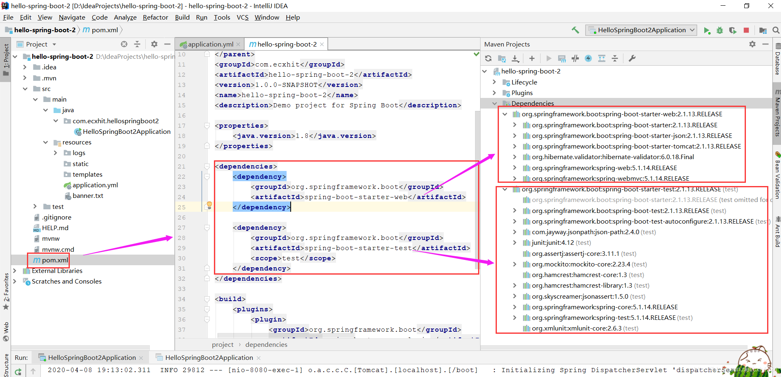Expand junit:junit:4.12 dependency node
The height and width of the screenshot is (377, 781).
click(x=515, y=243)
